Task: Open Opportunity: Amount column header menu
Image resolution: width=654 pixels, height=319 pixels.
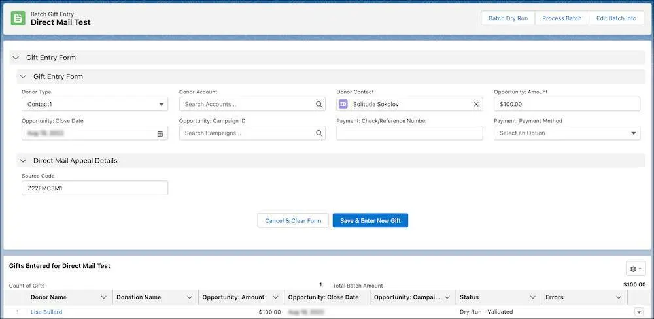Action: click(275, 297)
